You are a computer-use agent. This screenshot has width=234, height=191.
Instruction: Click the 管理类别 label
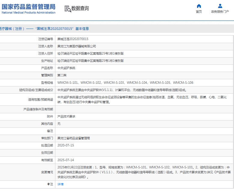pyautogui.click(x=47, y=75)
